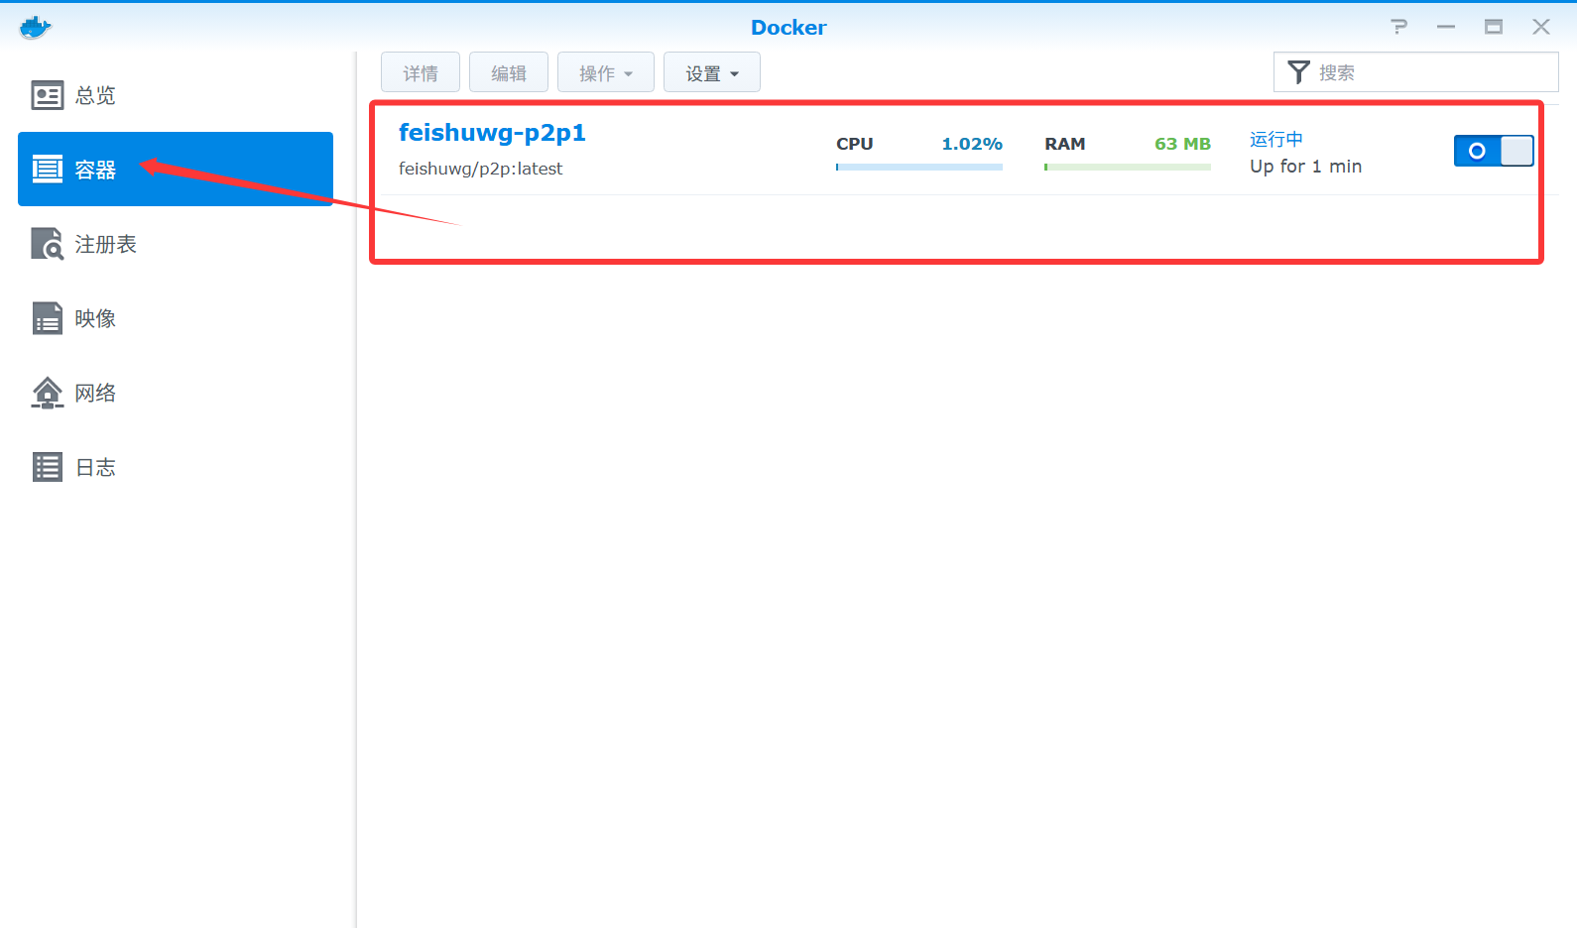The height and width of the screenshot is (928, 1577).
Task: Minimize the Docker window
Action: coord(1446,27)
